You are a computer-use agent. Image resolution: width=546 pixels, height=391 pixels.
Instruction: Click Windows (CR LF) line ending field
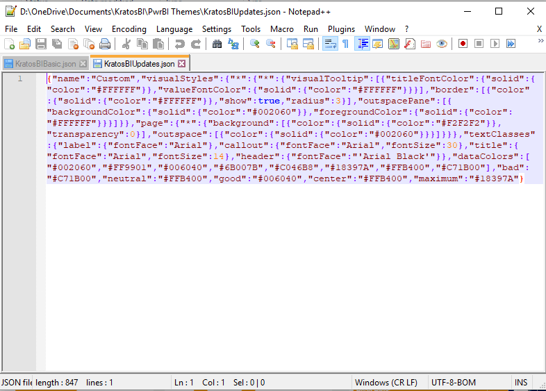point(386,383)
